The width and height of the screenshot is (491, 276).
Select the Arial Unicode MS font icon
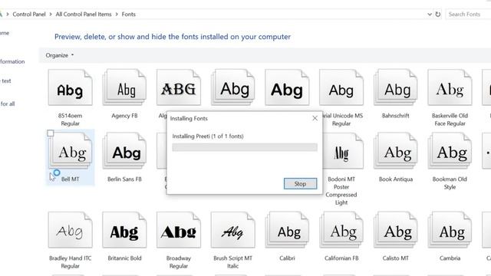click(x=341, y=87)
